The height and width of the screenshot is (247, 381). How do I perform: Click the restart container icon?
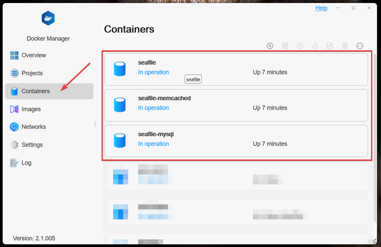(x=315, y=46)
